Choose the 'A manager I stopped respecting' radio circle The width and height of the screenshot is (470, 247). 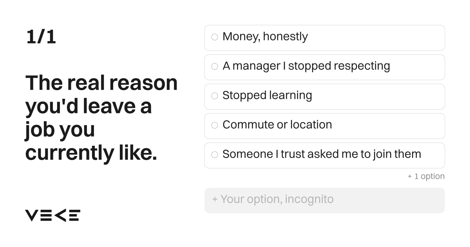(x=215, y=67)
